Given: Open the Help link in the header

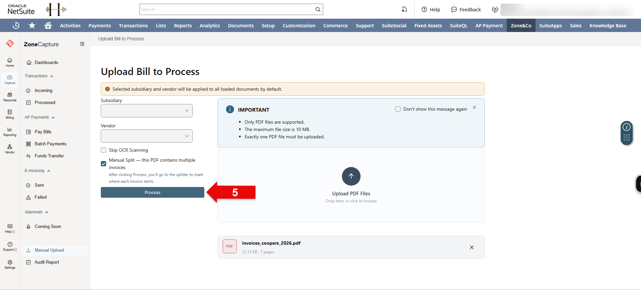Looking at the screenshot, I should pyautogui.click(x=431, y=9).
